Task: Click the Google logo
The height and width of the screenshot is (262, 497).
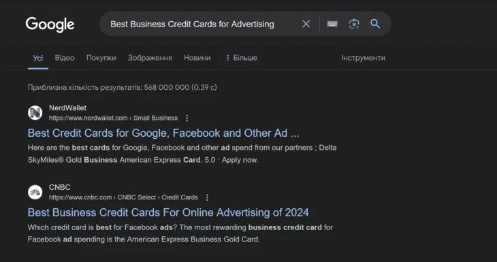Action: click(50, 24)
